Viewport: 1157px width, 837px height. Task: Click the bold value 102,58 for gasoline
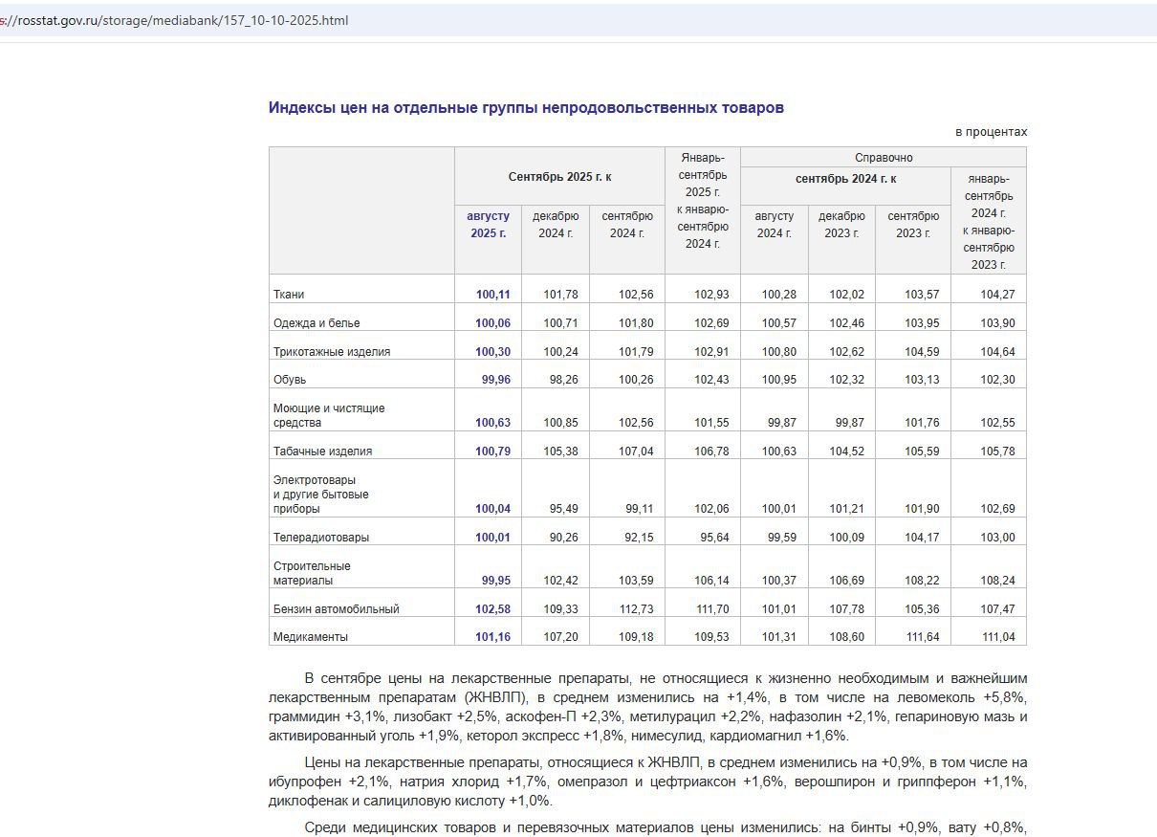coord(492,609)
